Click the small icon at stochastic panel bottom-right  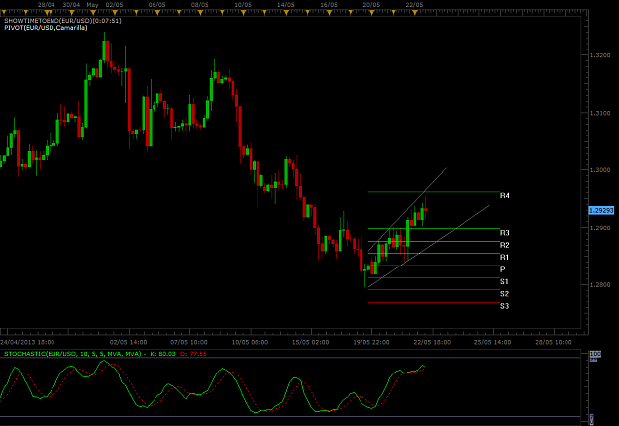point(591,419)
